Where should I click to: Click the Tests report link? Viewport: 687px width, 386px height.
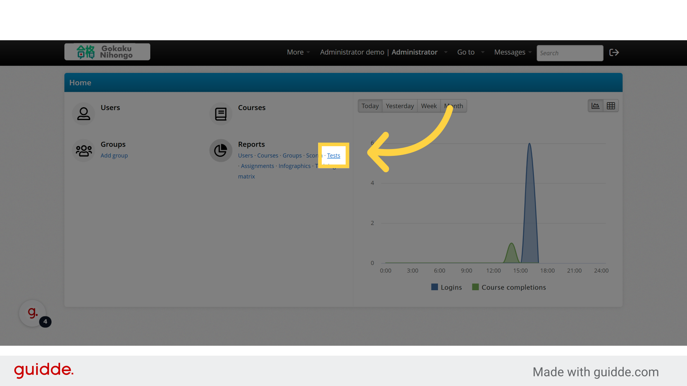(333, 155)
